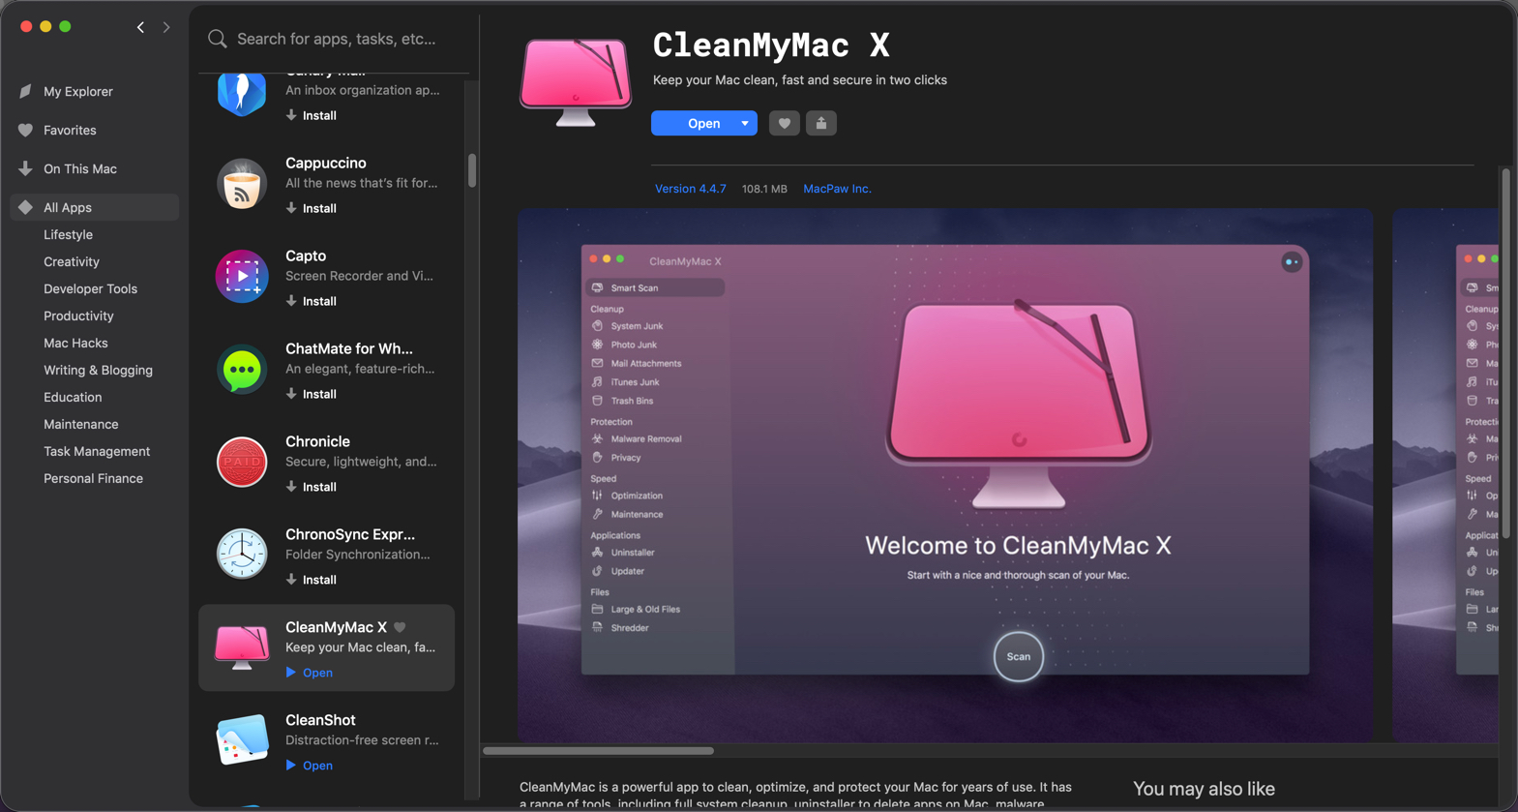Install Cappuccino
Viewport: 1518px width, 812px height.
click(x=312, y=208)
